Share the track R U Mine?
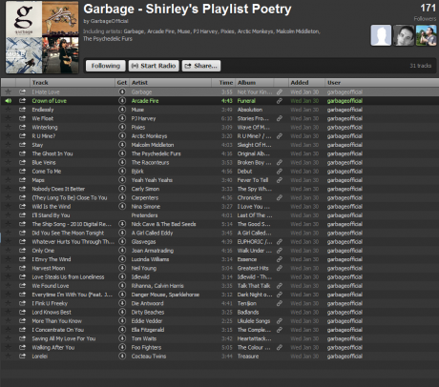 coord(22,136)
